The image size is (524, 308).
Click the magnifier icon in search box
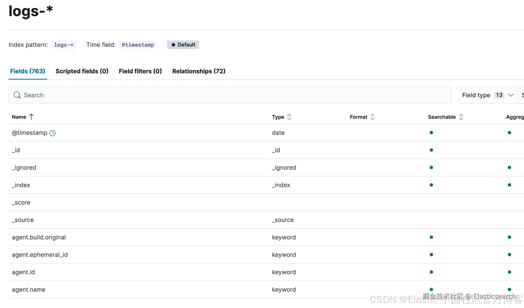pyautogui.click(x=17, y=95)
